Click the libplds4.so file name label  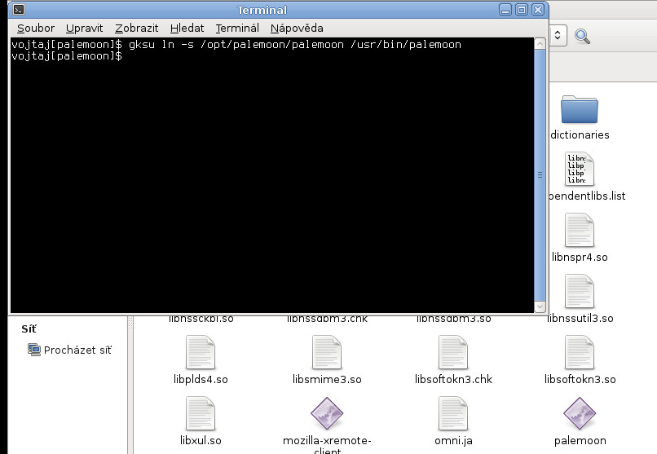[201, 380]
